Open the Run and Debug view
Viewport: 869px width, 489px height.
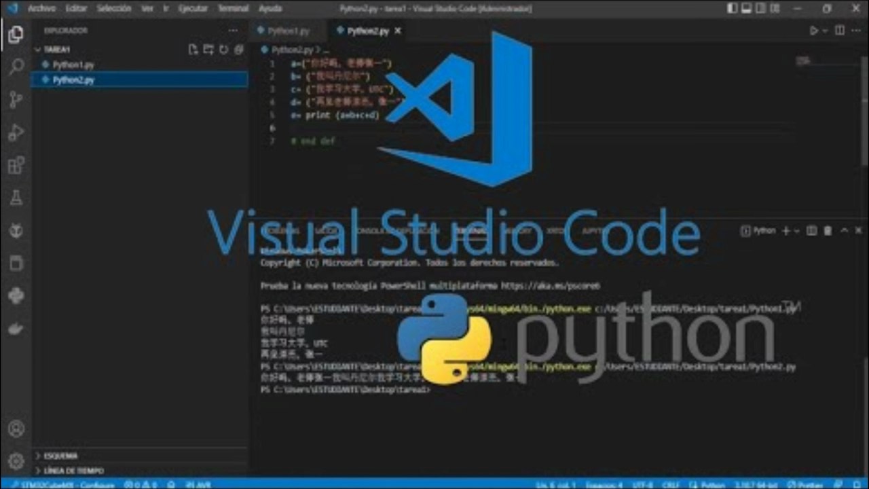tap(16, 132)
